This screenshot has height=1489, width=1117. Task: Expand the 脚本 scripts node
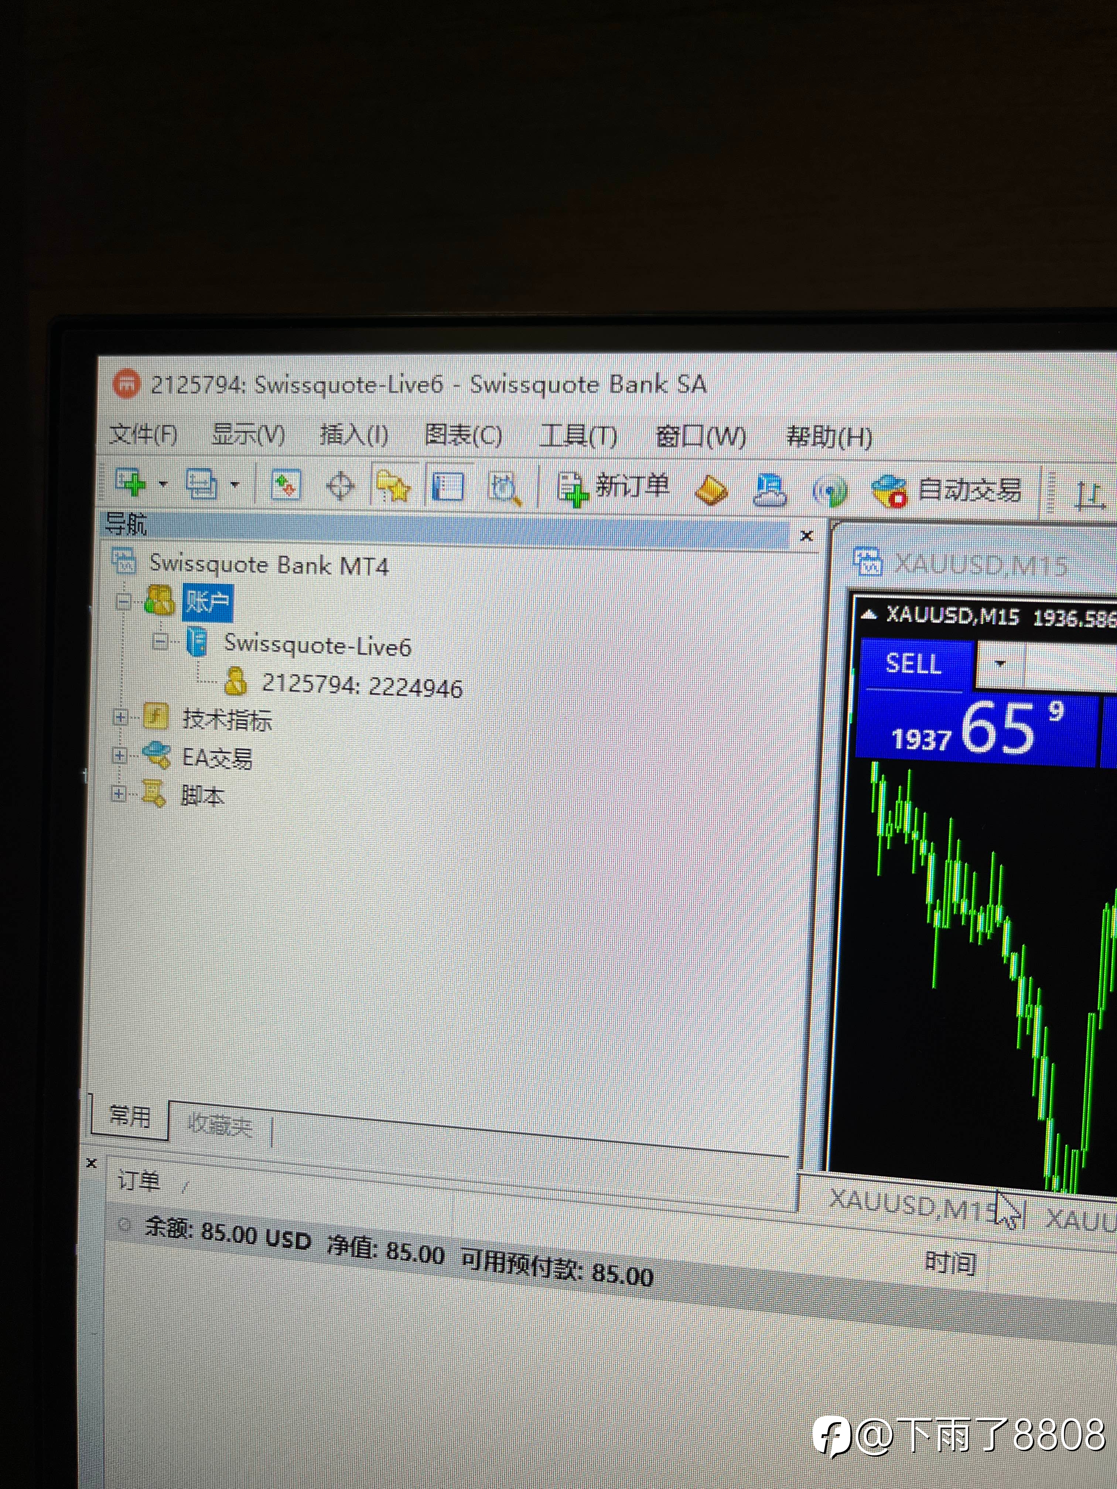click(119, 794)
